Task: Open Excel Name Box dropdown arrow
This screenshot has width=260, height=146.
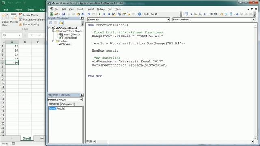Action: tap(20, 35)
